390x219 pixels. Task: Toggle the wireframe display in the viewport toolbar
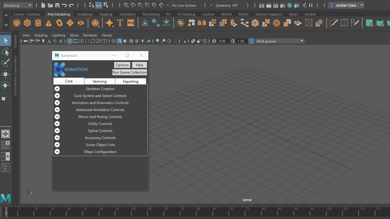pyautogui.click(x=114, y=41)
